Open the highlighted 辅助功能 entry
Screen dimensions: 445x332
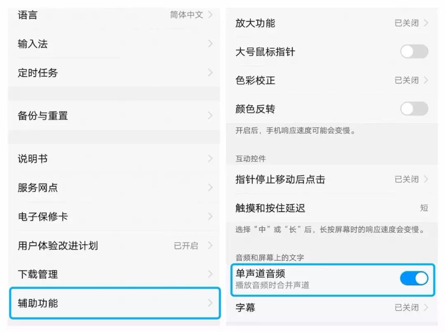(111, 303)
